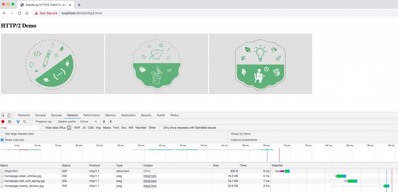Open the Redux tab

(x=175, y=115)
